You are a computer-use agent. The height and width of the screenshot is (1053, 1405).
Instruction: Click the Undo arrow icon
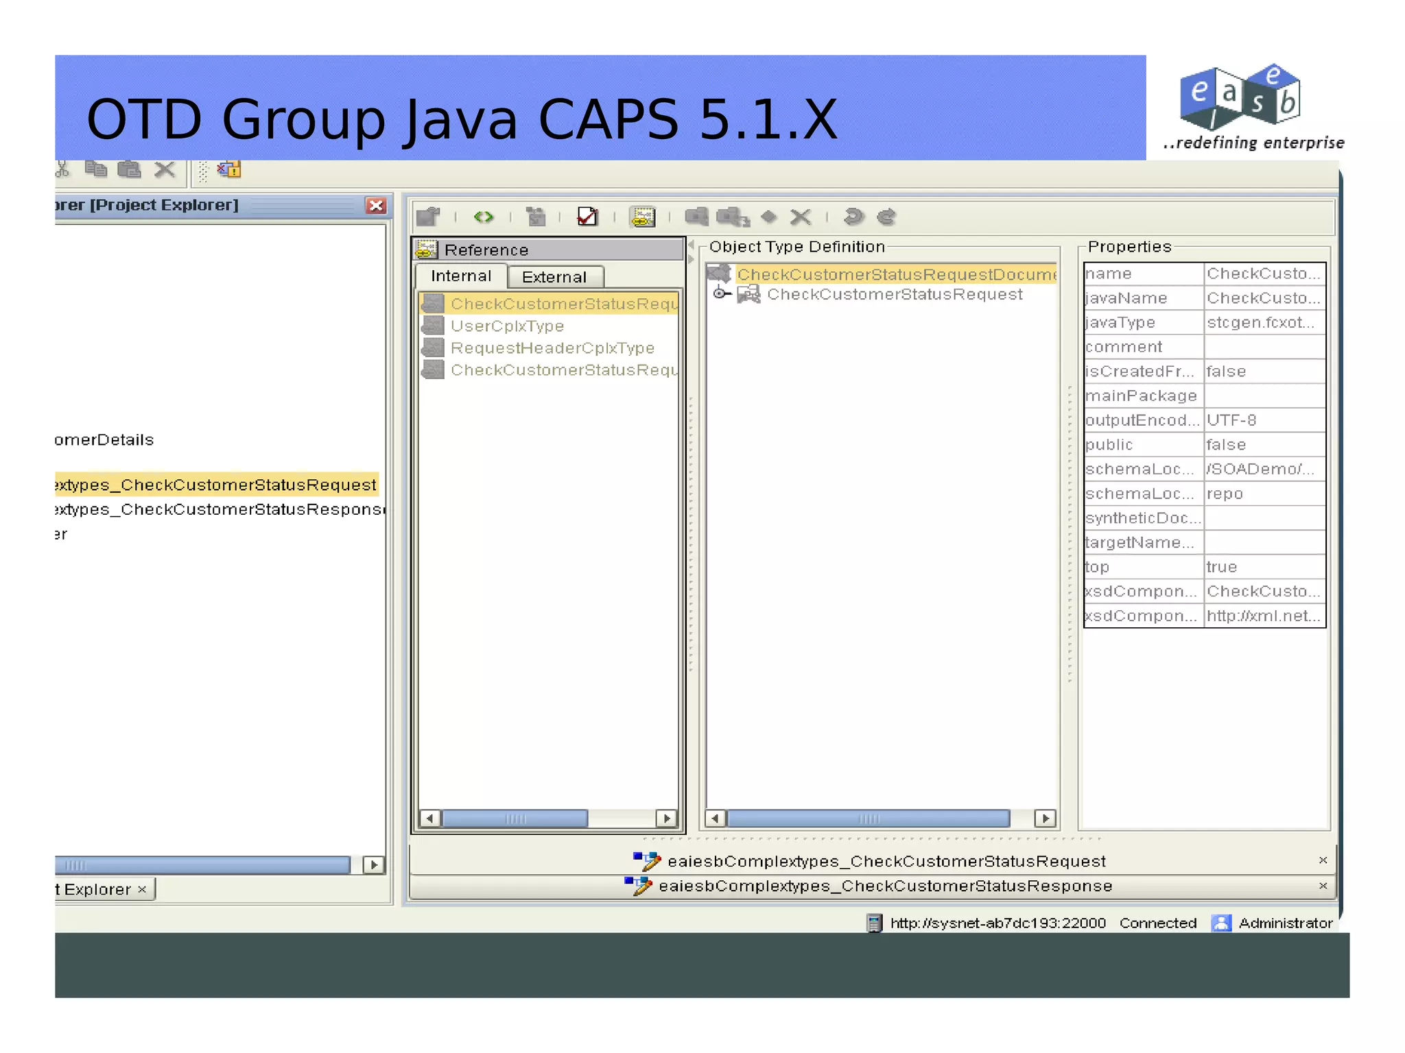click(853, 217)
